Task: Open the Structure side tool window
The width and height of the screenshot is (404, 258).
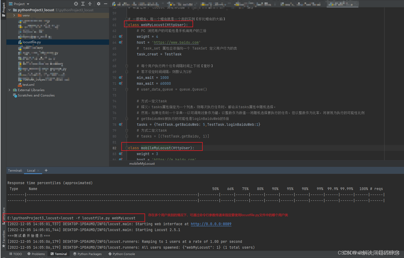Action: (3, 216)
